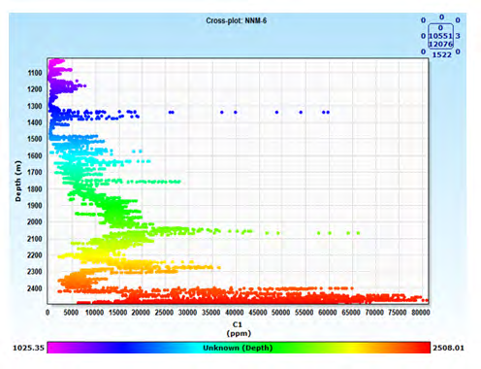Click the plot title 'Cross-plot: NNM-6'
This screenshot has width=481, height=369.
237,20
